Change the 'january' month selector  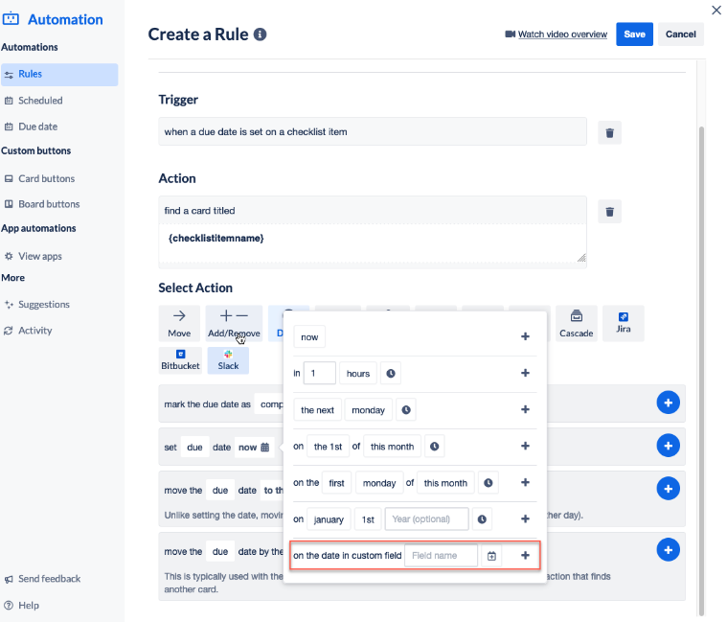coord(329,519)
